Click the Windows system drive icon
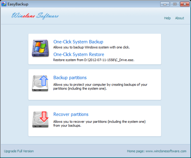The width and height of the screenshot is (191, 158). pyautogui.click(x=40, y=48)
